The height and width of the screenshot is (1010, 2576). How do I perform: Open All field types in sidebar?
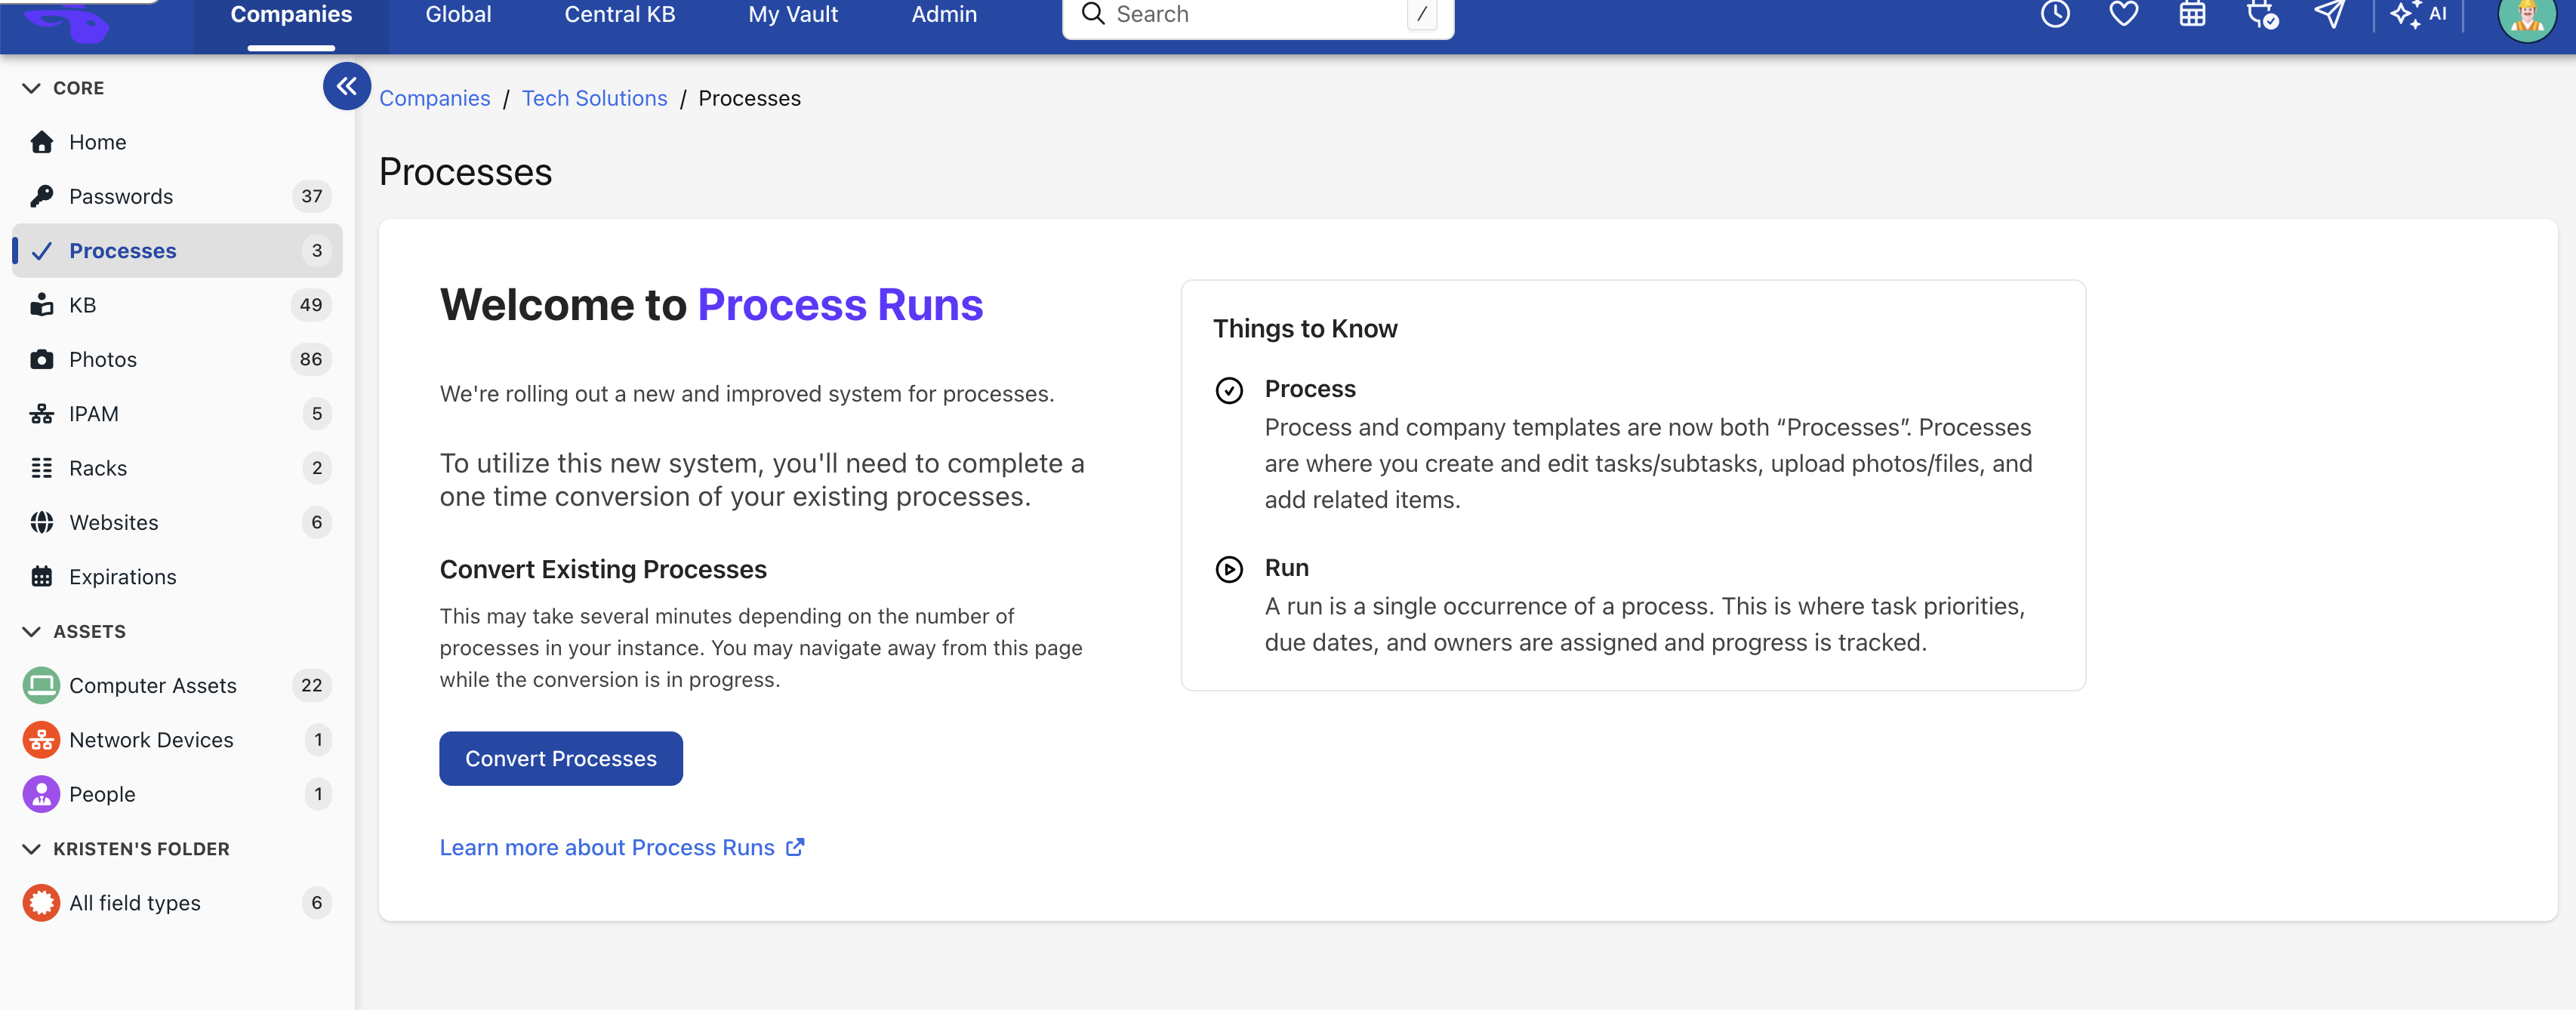click(x=177, y=903)
